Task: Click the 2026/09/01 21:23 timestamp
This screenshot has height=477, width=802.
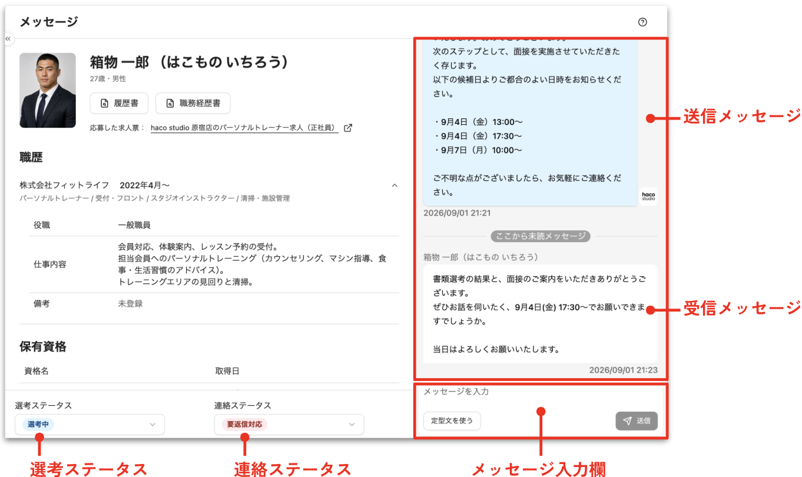Action: 624,370
